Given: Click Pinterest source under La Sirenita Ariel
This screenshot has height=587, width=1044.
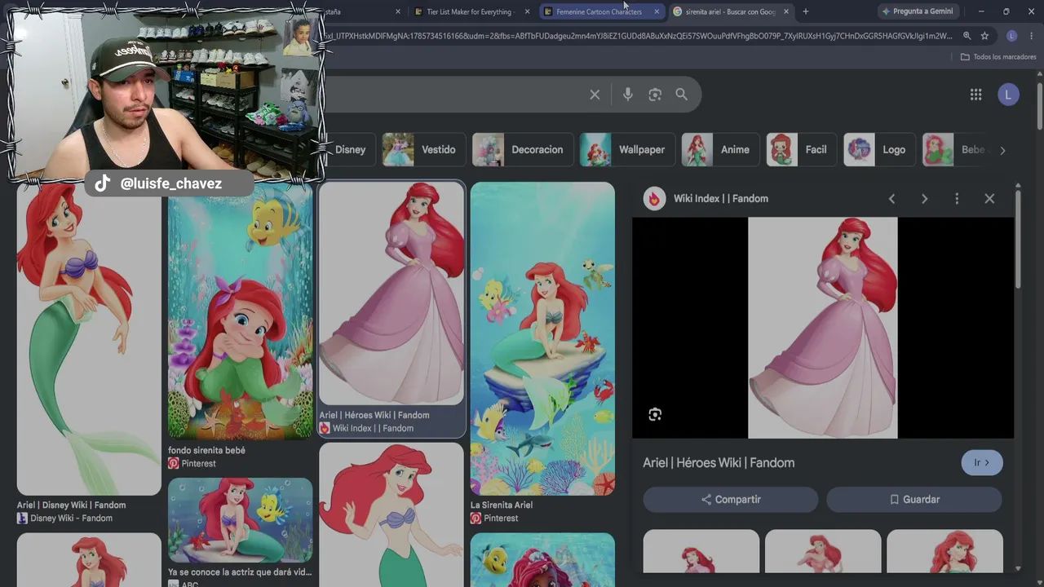Looking at the screenshot, I should point(501,519).
